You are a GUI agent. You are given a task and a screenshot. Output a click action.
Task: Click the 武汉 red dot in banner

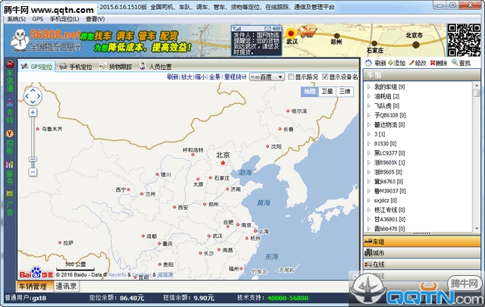click(291, 33)
